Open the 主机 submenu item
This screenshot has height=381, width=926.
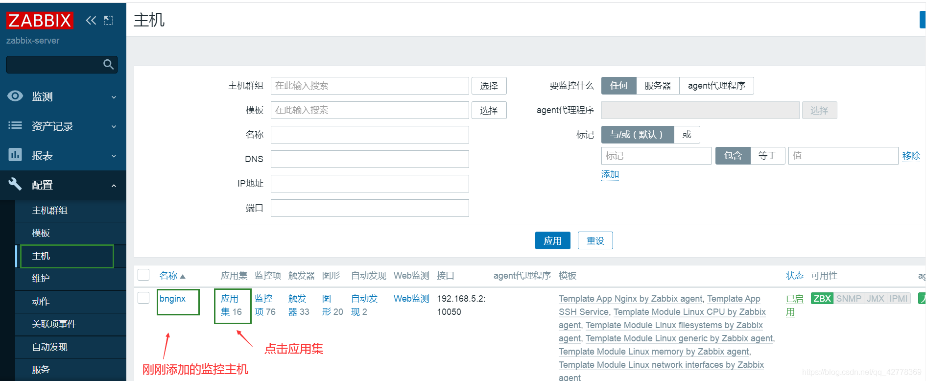[x=71, y=256]
